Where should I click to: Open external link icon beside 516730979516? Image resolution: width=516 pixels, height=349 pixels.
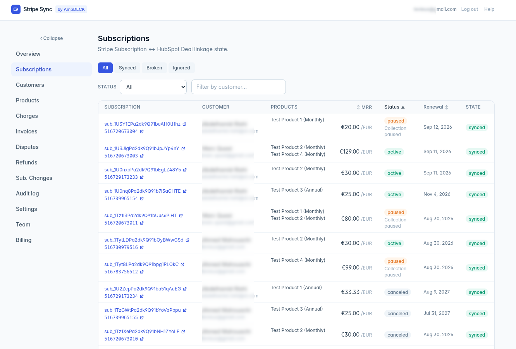pyautogui.click(x=142, y=247)
